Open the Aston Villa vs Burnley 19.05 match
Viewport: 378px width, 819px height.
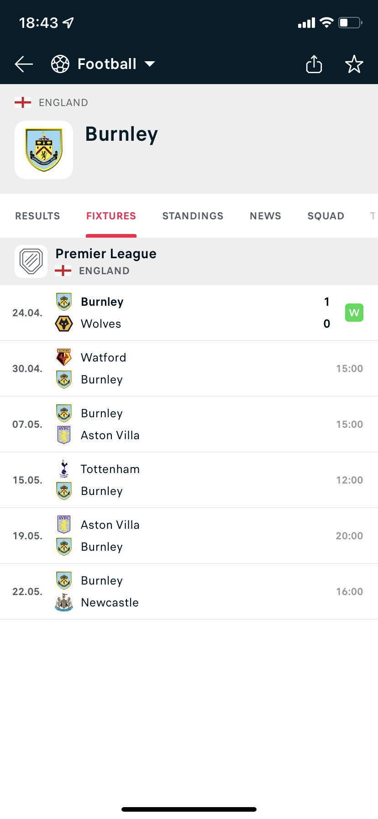189,536
